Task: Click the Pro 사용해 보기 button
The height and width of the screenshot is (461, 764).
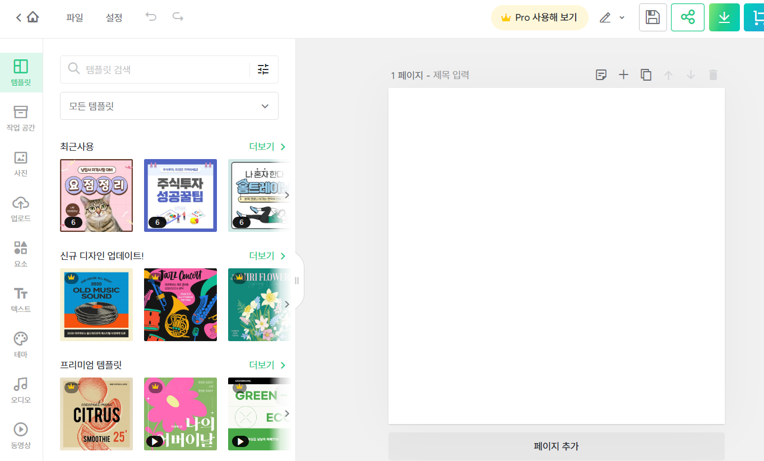Action: pyautogui.click(x=539, y=17)
